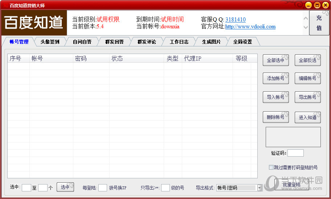Viewport: 331px width, 199px height.
Task: Click 添加帐号 to add an account
Action: pos(276,78)
